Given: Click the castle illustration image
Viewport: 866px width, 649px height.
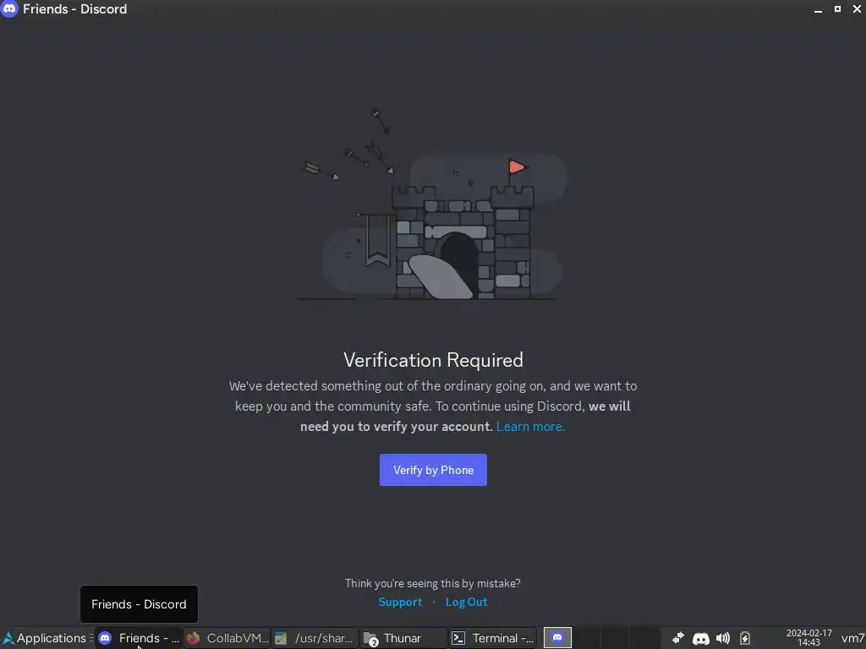Looking at the screenshot, I should click(x=433, y=205).
